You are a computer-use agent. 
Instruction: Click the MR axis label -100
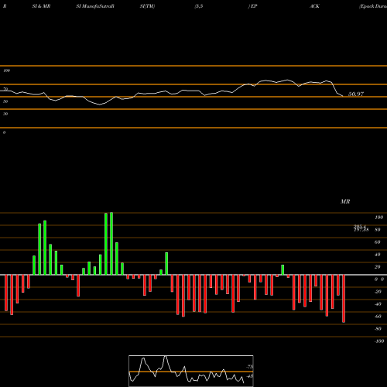tap(379, 341)
